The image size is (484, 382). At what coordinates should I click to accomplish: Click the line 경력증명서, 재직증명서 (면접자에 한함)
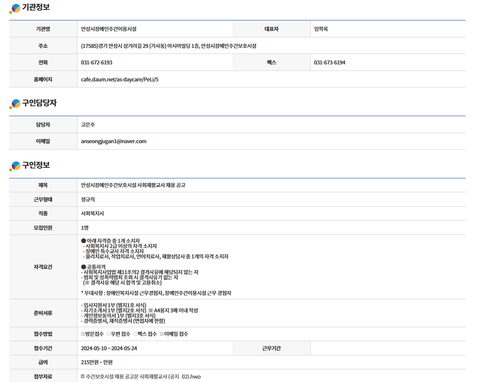pyautogui.click(x=124, y=321)
